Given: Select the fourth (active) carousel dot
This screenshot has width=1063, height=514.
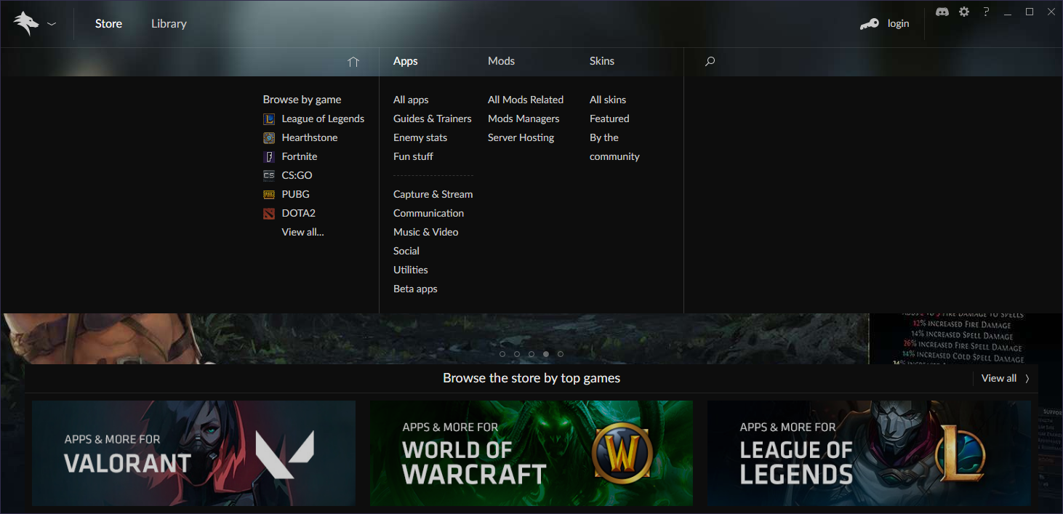Looking at the screenshot, I should pyautogui.click(x=546, y=354).
